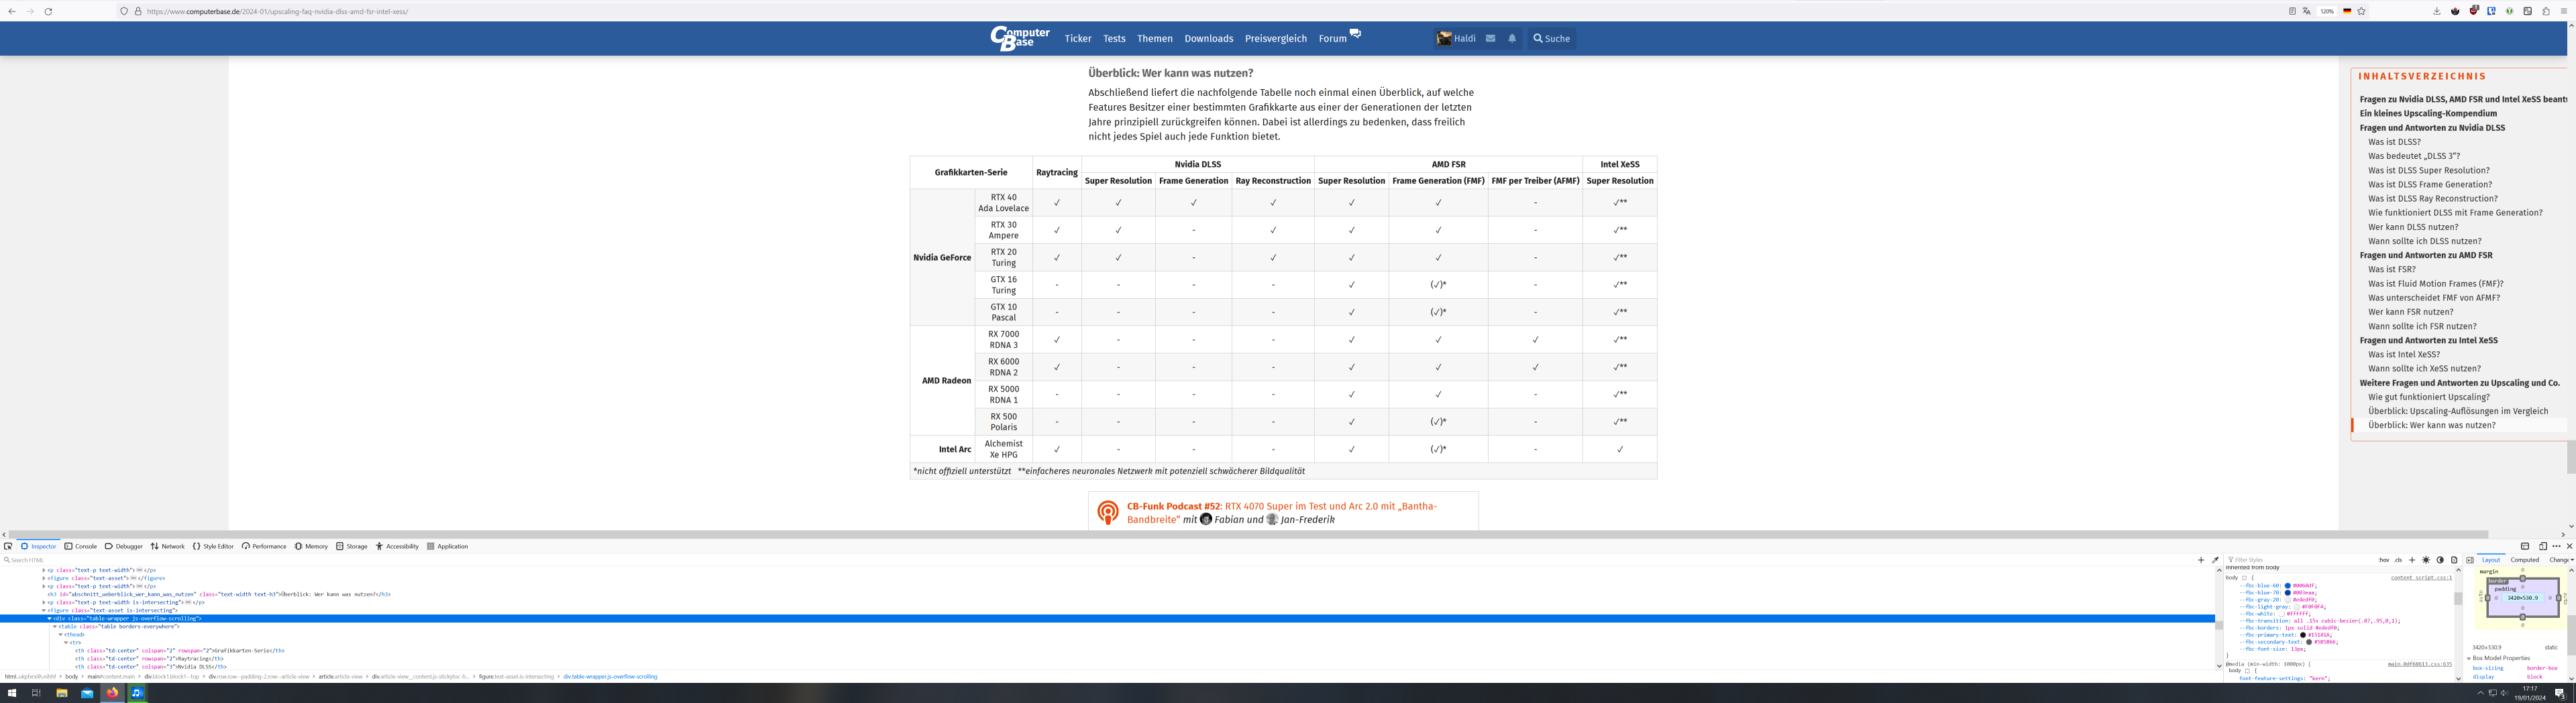Reload the page with the refresh icon
Viewport: 2576px width, 703px height.
click(48, 11)
